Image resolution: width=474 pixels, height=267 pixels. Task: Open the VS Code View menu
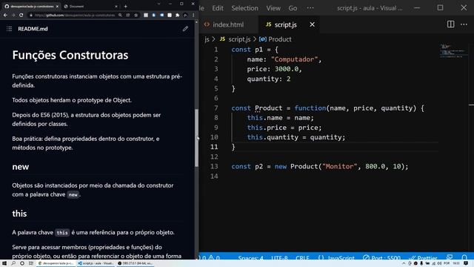(273, 8)
